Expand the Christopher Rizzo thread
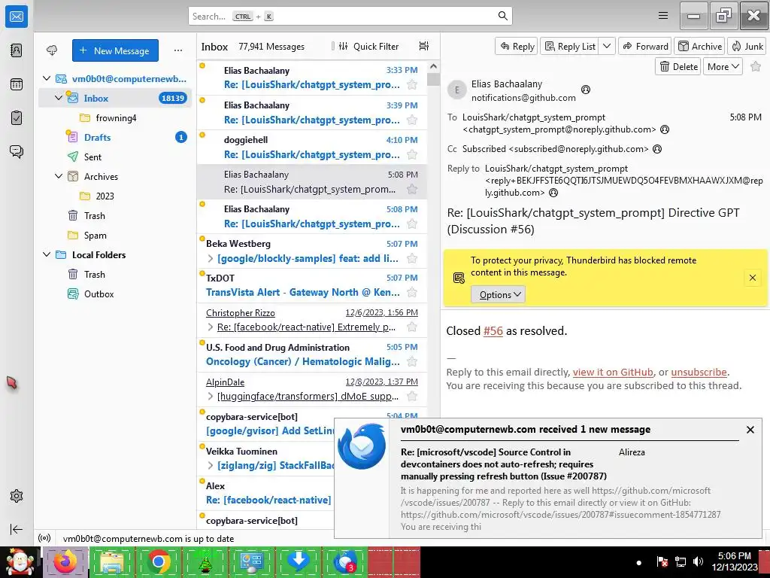Image resolution: width=770 pixels, height=578 pixels. 211,327
